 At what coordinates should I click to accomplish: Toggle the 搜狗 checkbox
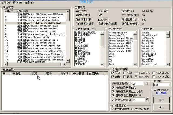[113, 77]
